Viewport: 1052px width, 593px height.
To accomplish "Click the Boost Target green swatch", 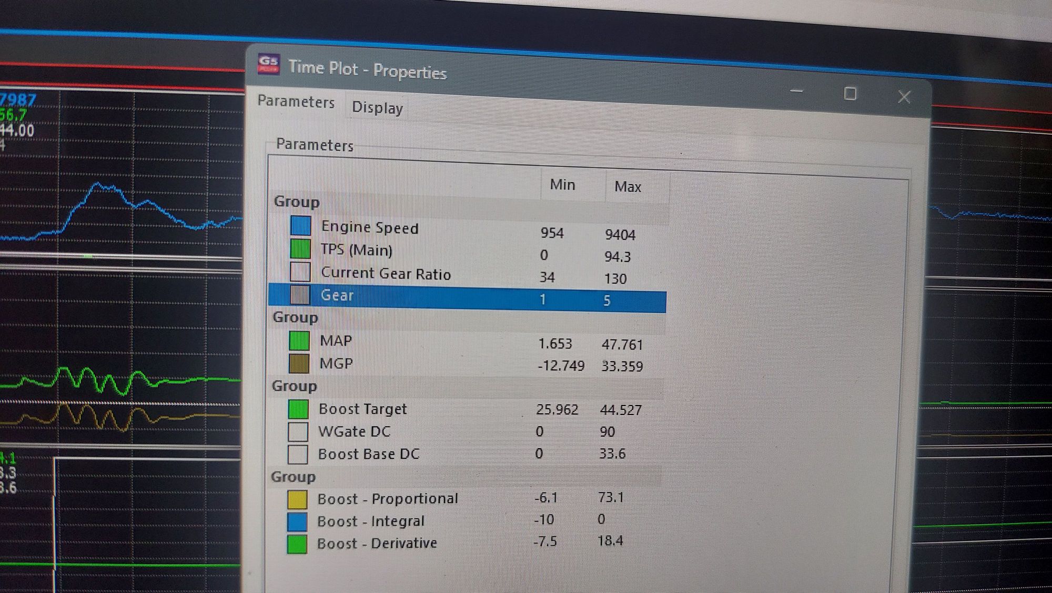I will 298,409.
